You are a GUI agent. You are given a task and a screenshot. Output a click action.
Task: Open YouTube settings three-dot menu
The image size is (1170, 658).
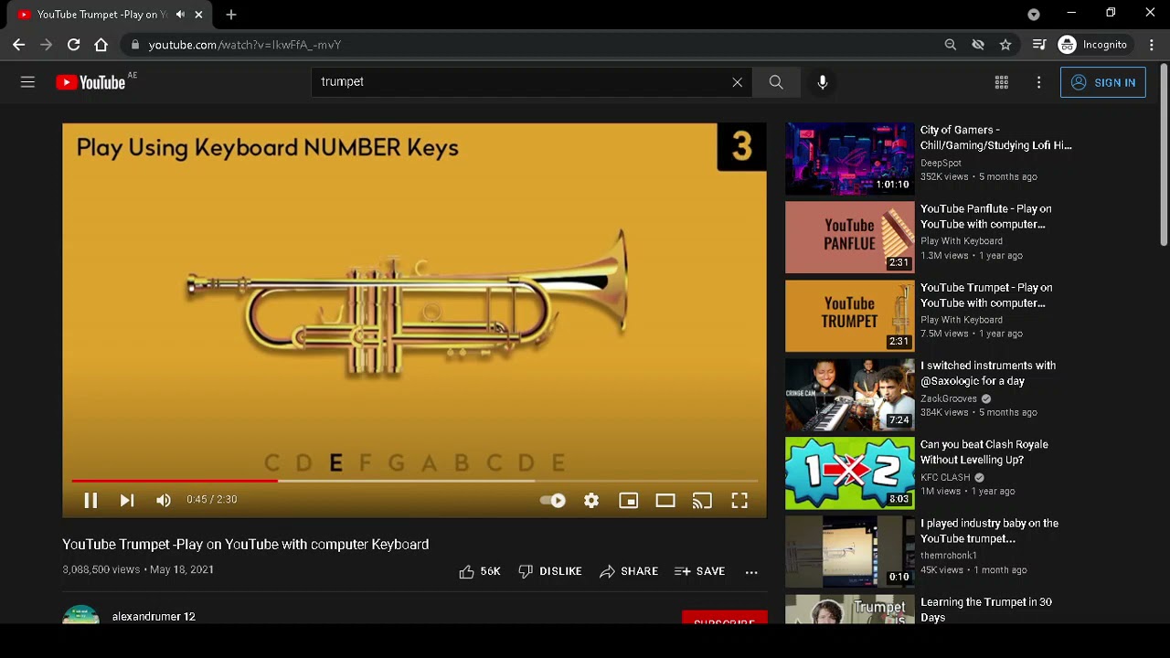[x=1038, y=82]
